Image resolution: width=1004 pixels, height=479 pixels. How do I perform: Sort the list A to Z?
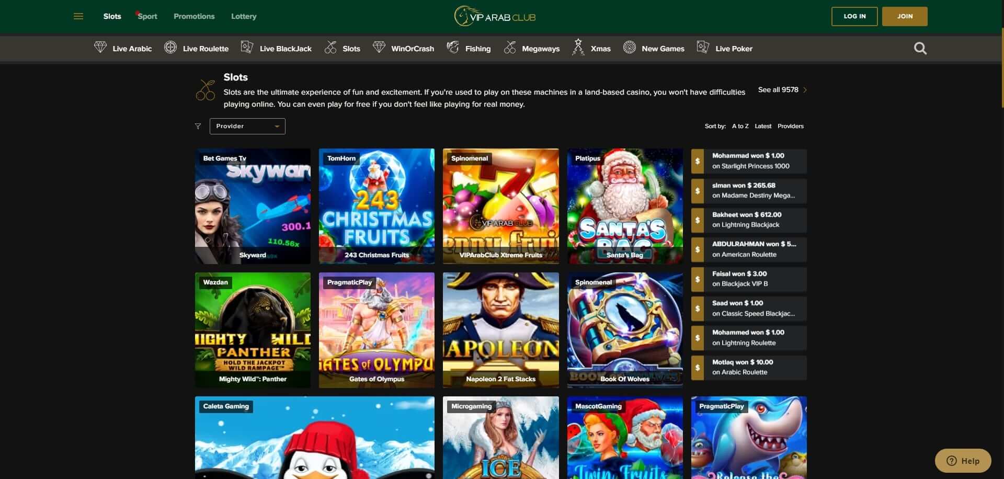click(740, 126)
